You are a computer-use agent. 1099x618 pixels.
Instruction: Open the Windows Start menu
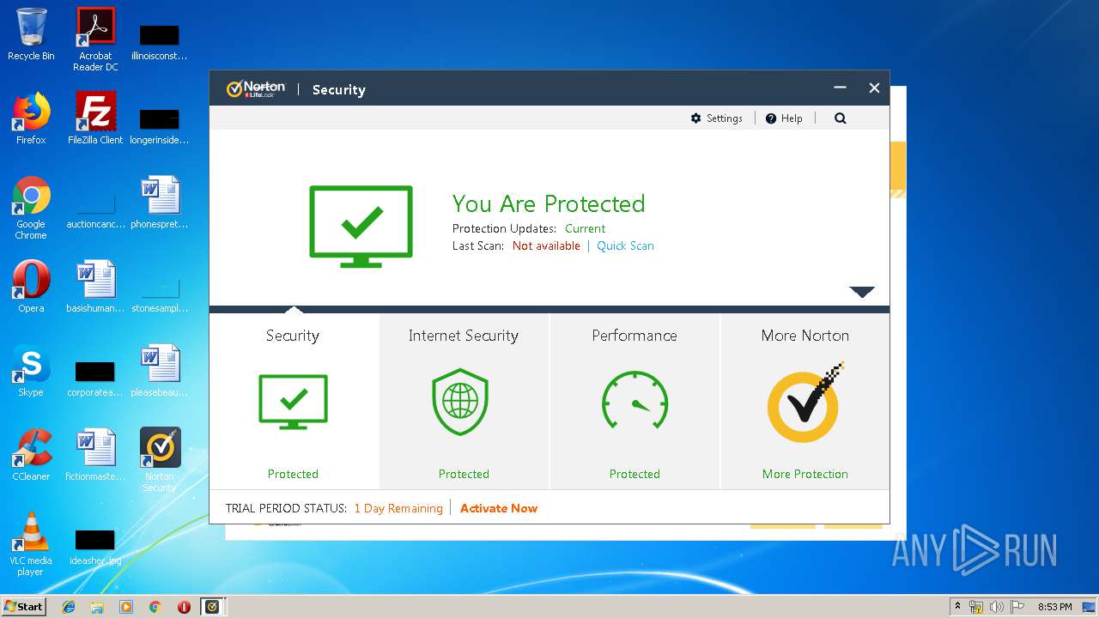pyautogui.click(x=23, y=606)
